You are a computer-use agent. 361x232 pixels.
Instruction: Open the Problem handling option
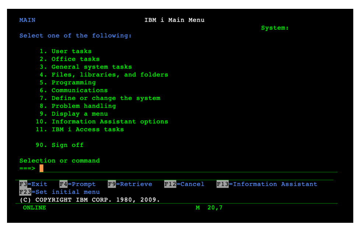(83, 106)
